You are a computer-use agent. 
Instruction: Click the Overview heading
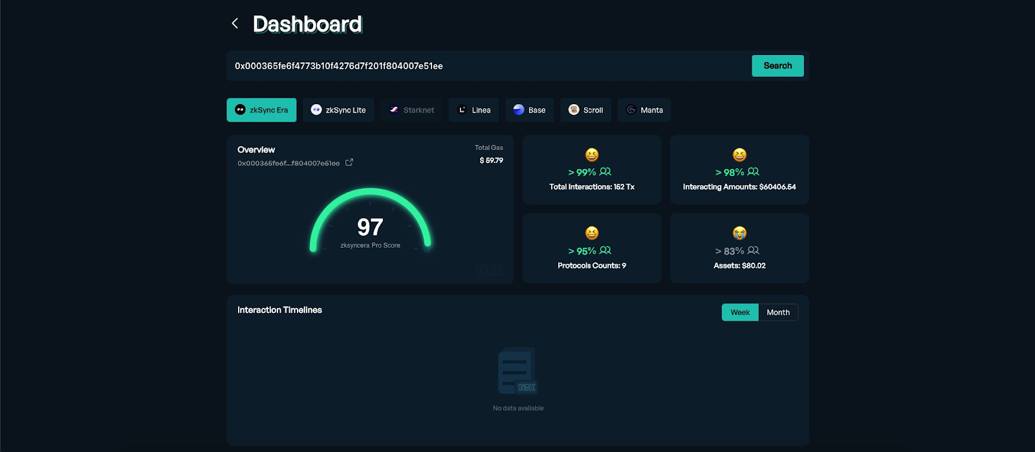tap(256, 150)
